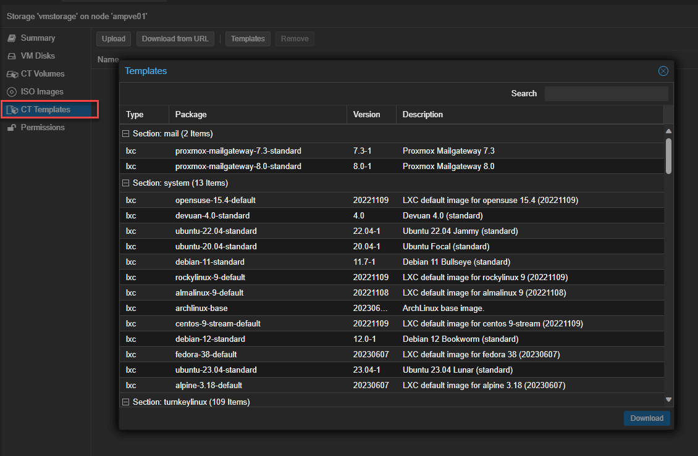Click the CT Volumes icon in sidebar

point(12,73)
